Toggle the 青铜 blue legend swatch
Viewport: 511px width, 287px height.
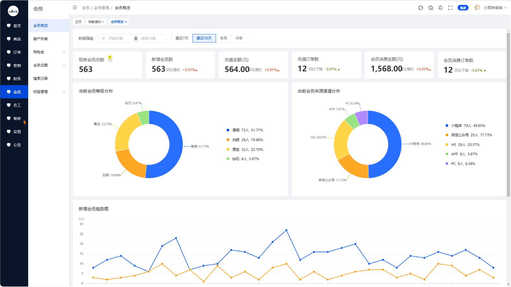(228, 130)
